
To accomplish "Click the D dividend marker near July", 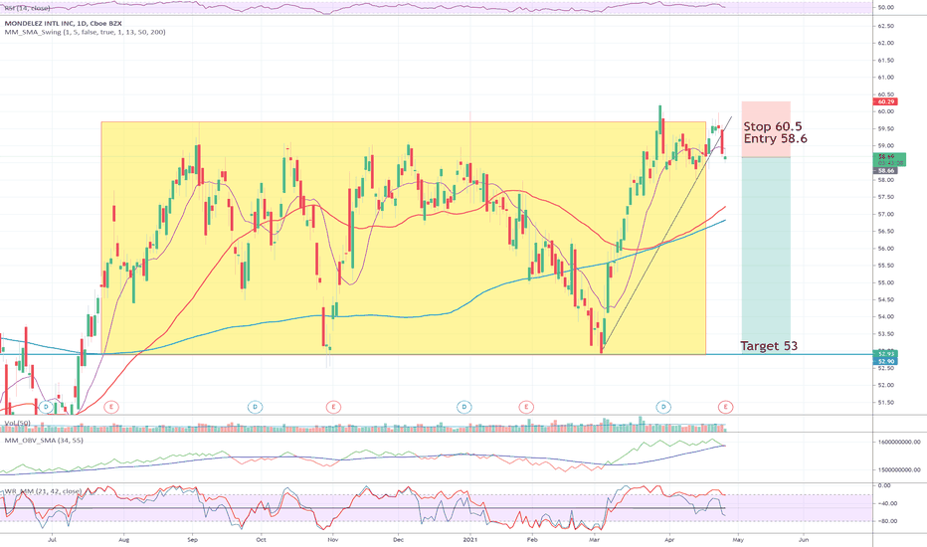I will pos(46,407).
